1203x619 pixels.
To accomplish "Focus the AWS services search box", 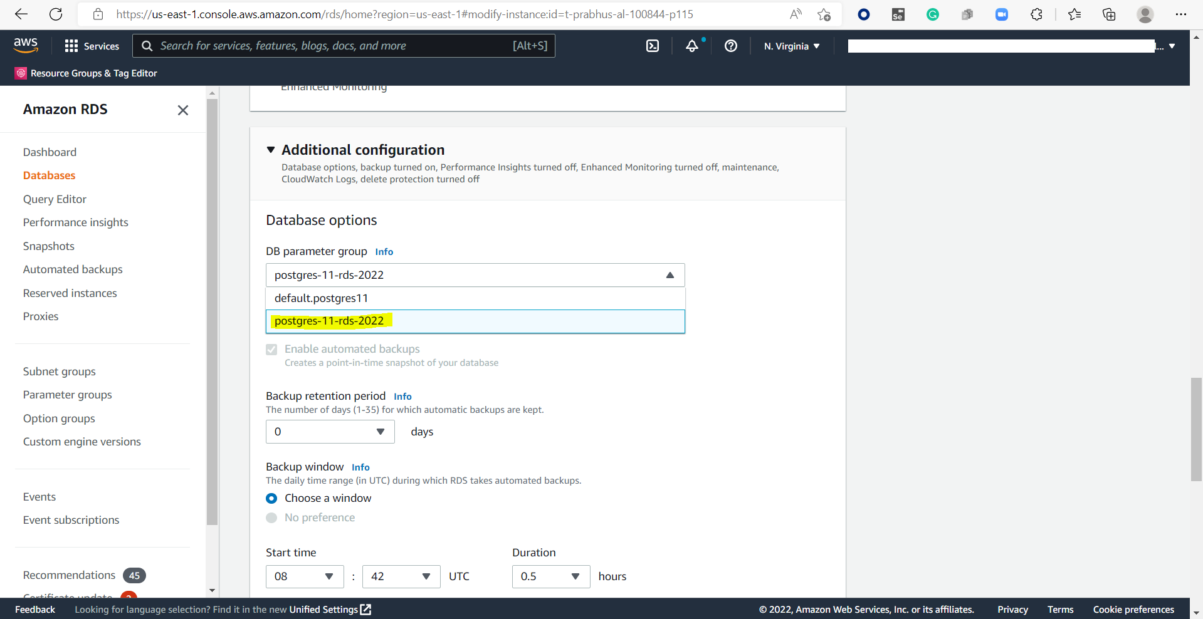I will (344, 46).
